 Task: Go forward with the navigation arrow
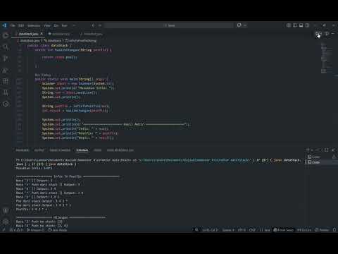(x=100, y=25)
